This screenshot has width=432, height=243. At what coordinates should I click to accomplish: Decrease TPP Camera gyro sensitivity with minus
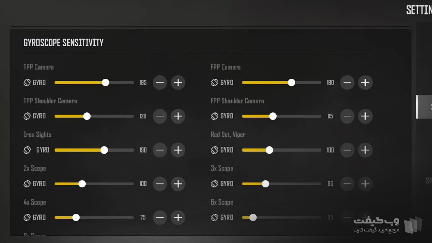160,82
